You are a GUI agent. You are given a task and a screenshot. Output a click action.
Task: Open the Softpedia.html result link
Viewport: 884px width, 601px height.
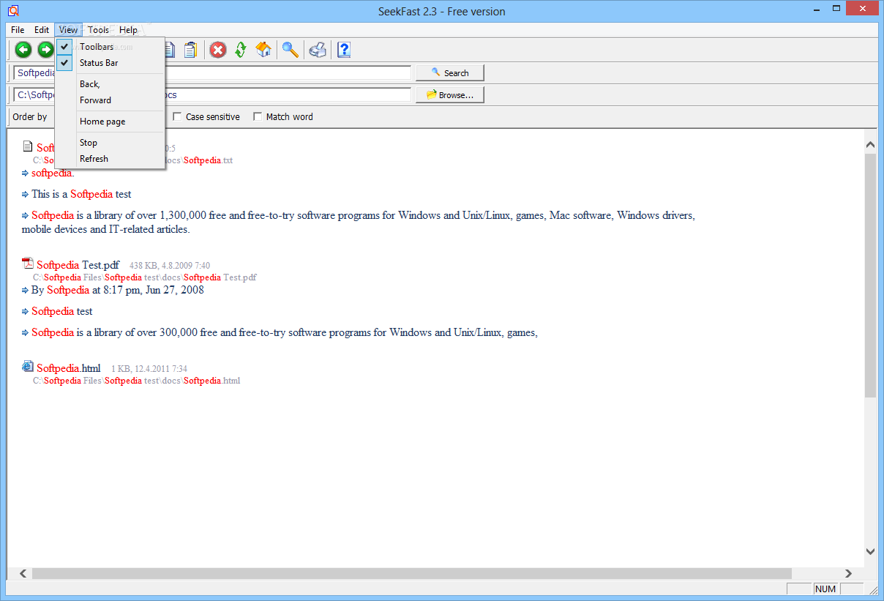[x=69, y=368]
